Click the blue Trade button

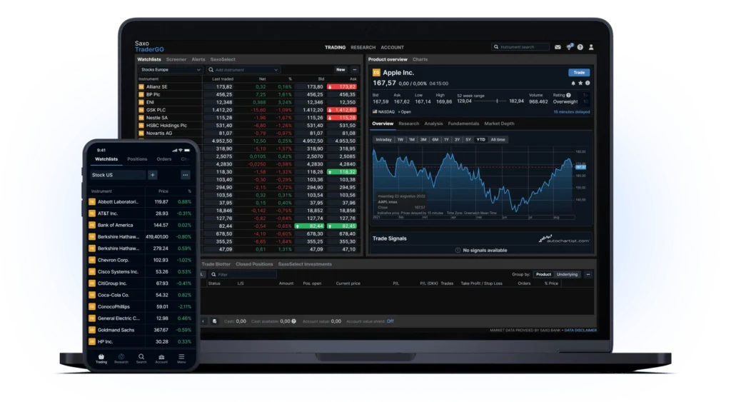[579, 72]
